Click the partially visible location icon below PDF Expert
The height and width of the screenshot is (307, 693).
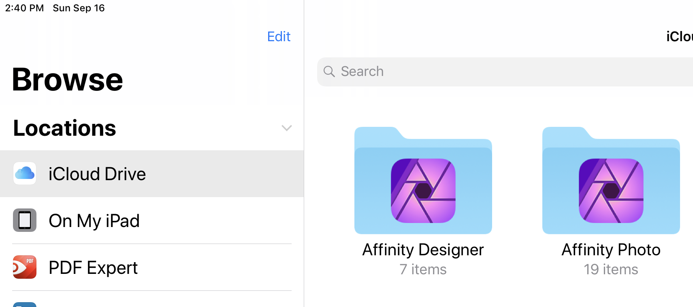click(25, 304)
